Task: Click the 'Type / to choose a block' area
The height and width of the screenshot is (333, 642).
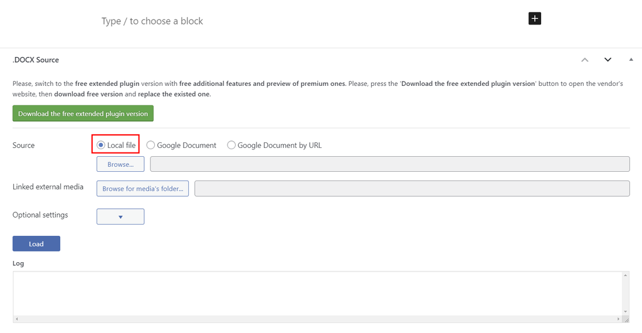Action: (152, 21)
